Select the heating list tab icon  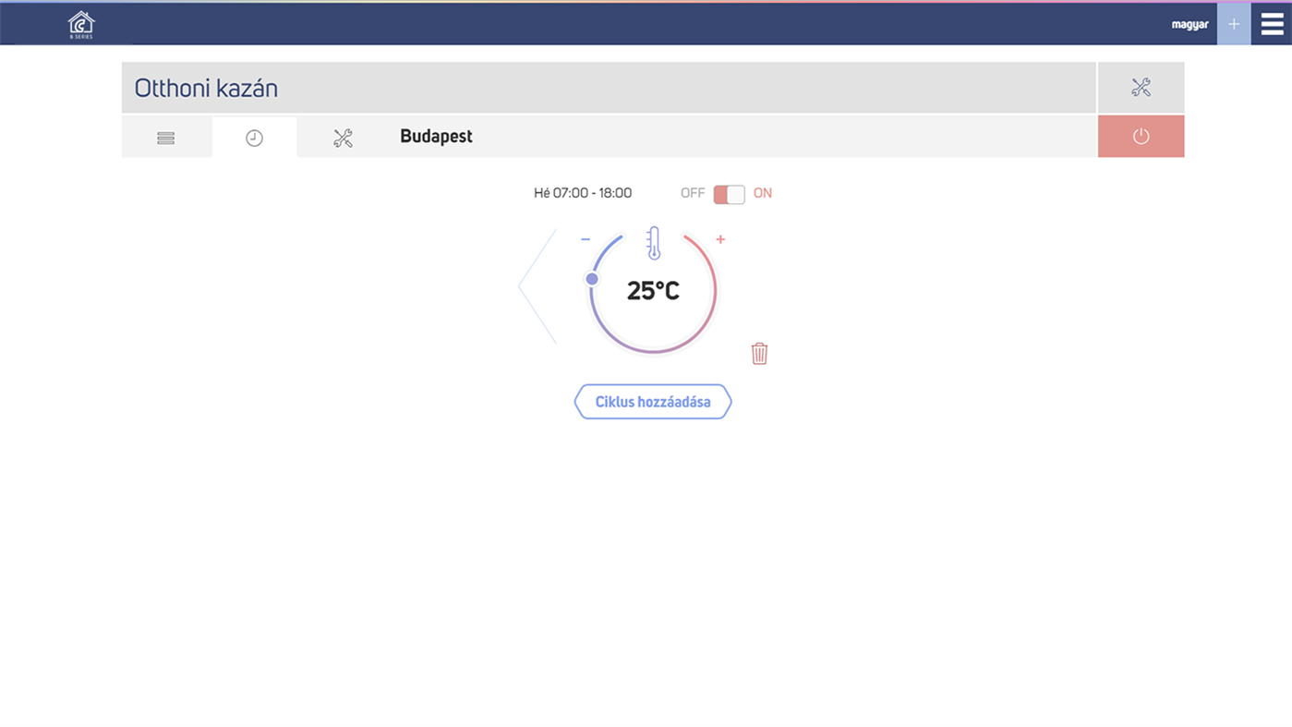[165, 137]
